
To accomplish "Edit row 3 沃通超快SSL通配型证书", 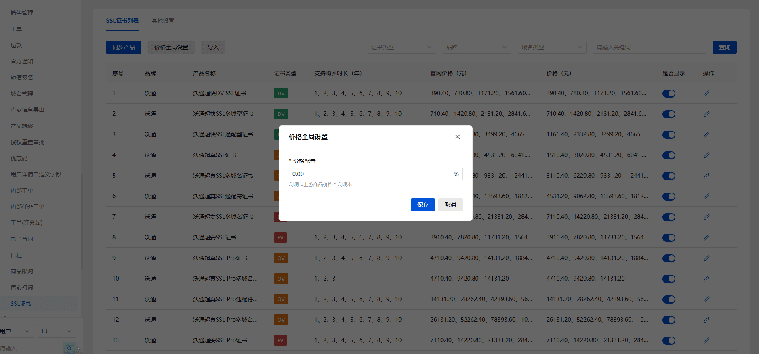I will pyautogui.click(x=706, y=135).
